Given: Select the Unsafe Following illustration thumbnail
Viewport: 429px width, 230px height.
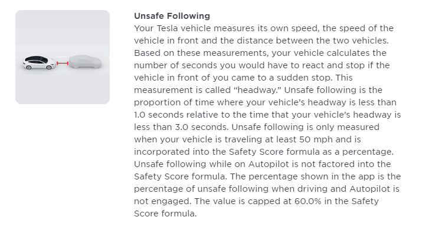Looking at the screenshot, I should click(x=63, y=57).
